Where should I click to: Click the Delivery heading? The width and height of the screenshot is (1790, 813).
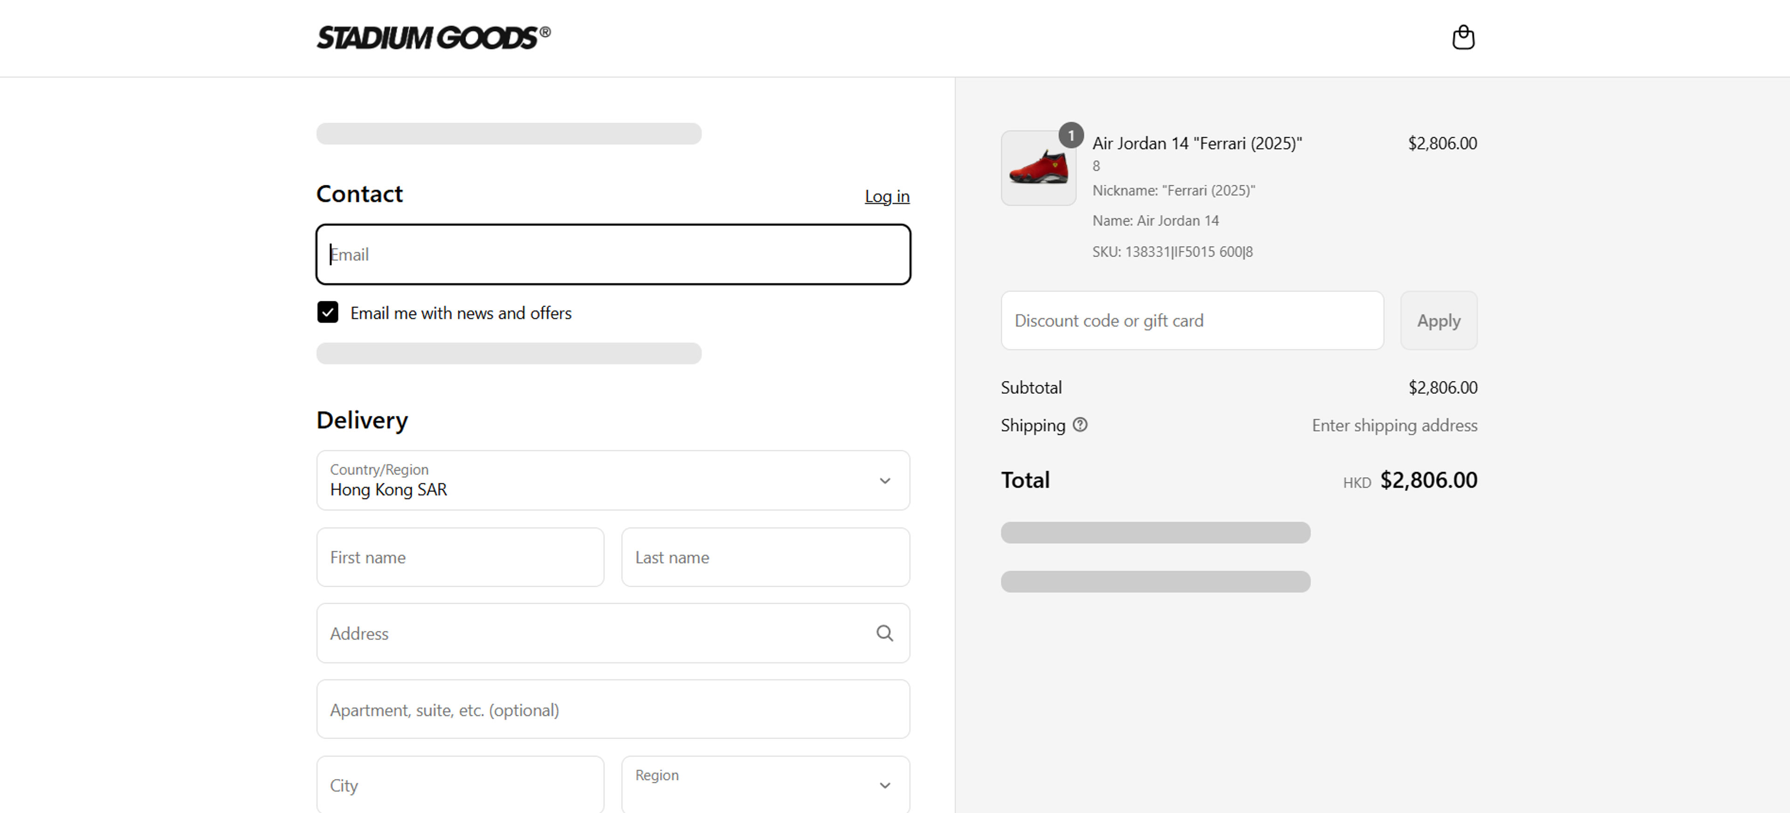coord(362,420)
